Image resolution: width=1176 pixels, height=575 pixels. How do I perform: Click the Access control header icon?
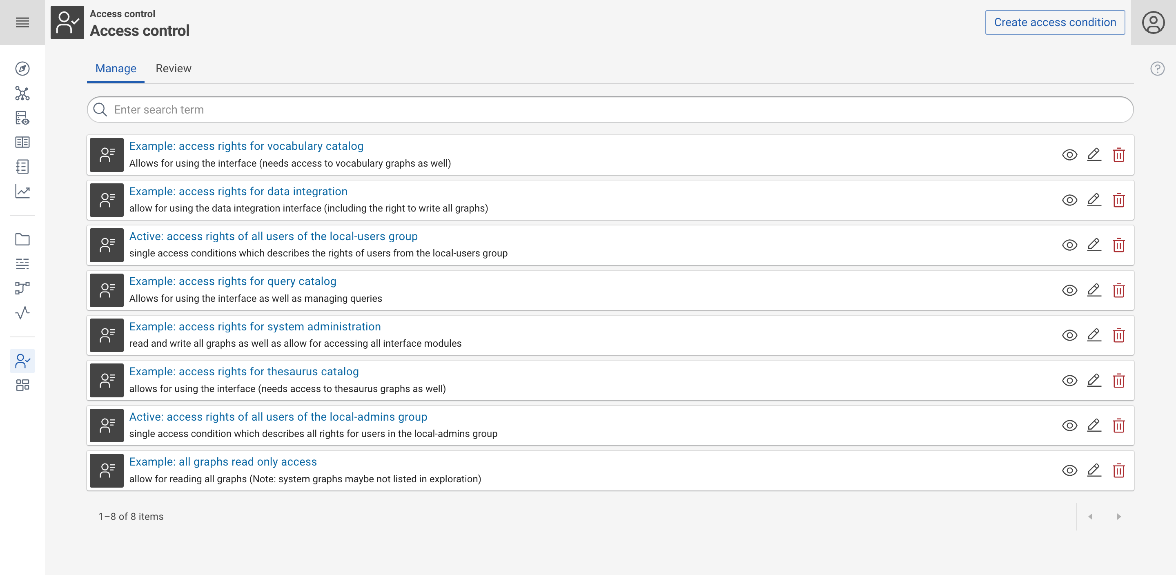[x=67, y=22]
